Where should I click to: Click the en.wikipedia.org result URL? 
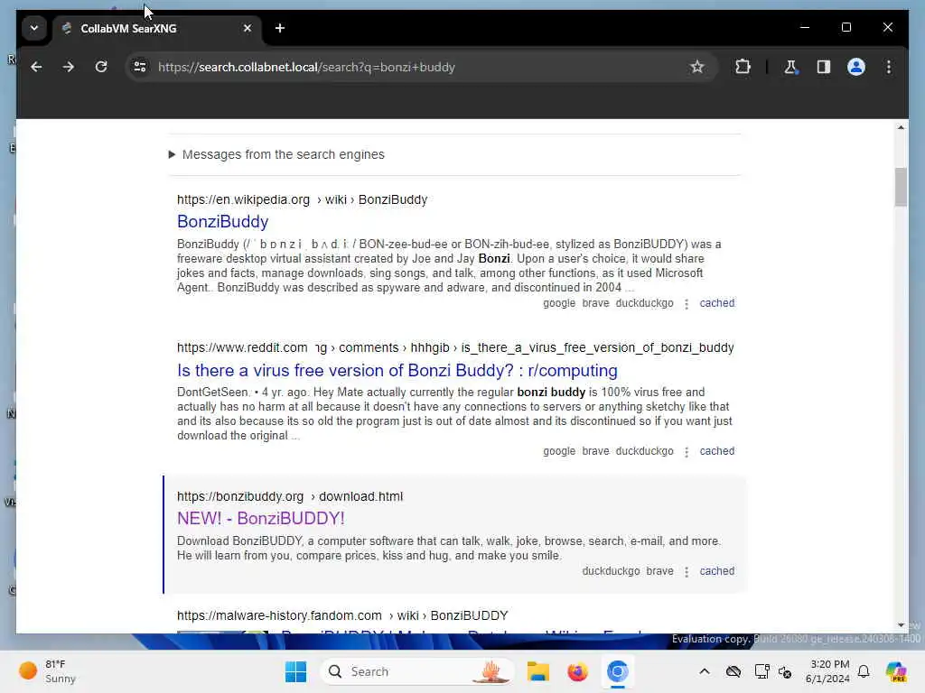point(302,199)
